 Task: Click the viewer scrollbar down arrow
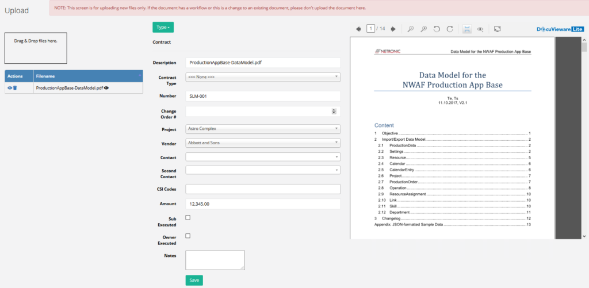click(x=584, y=236)
